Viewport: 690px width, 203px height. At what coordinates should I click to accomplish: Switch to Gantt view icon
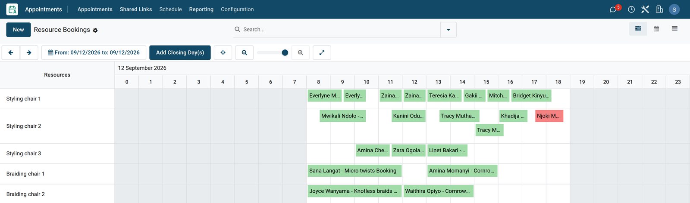(x=638, y=29)
